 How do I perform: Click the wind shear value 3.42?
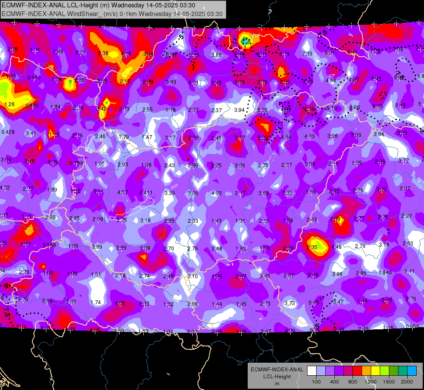[x=101, y=108]
